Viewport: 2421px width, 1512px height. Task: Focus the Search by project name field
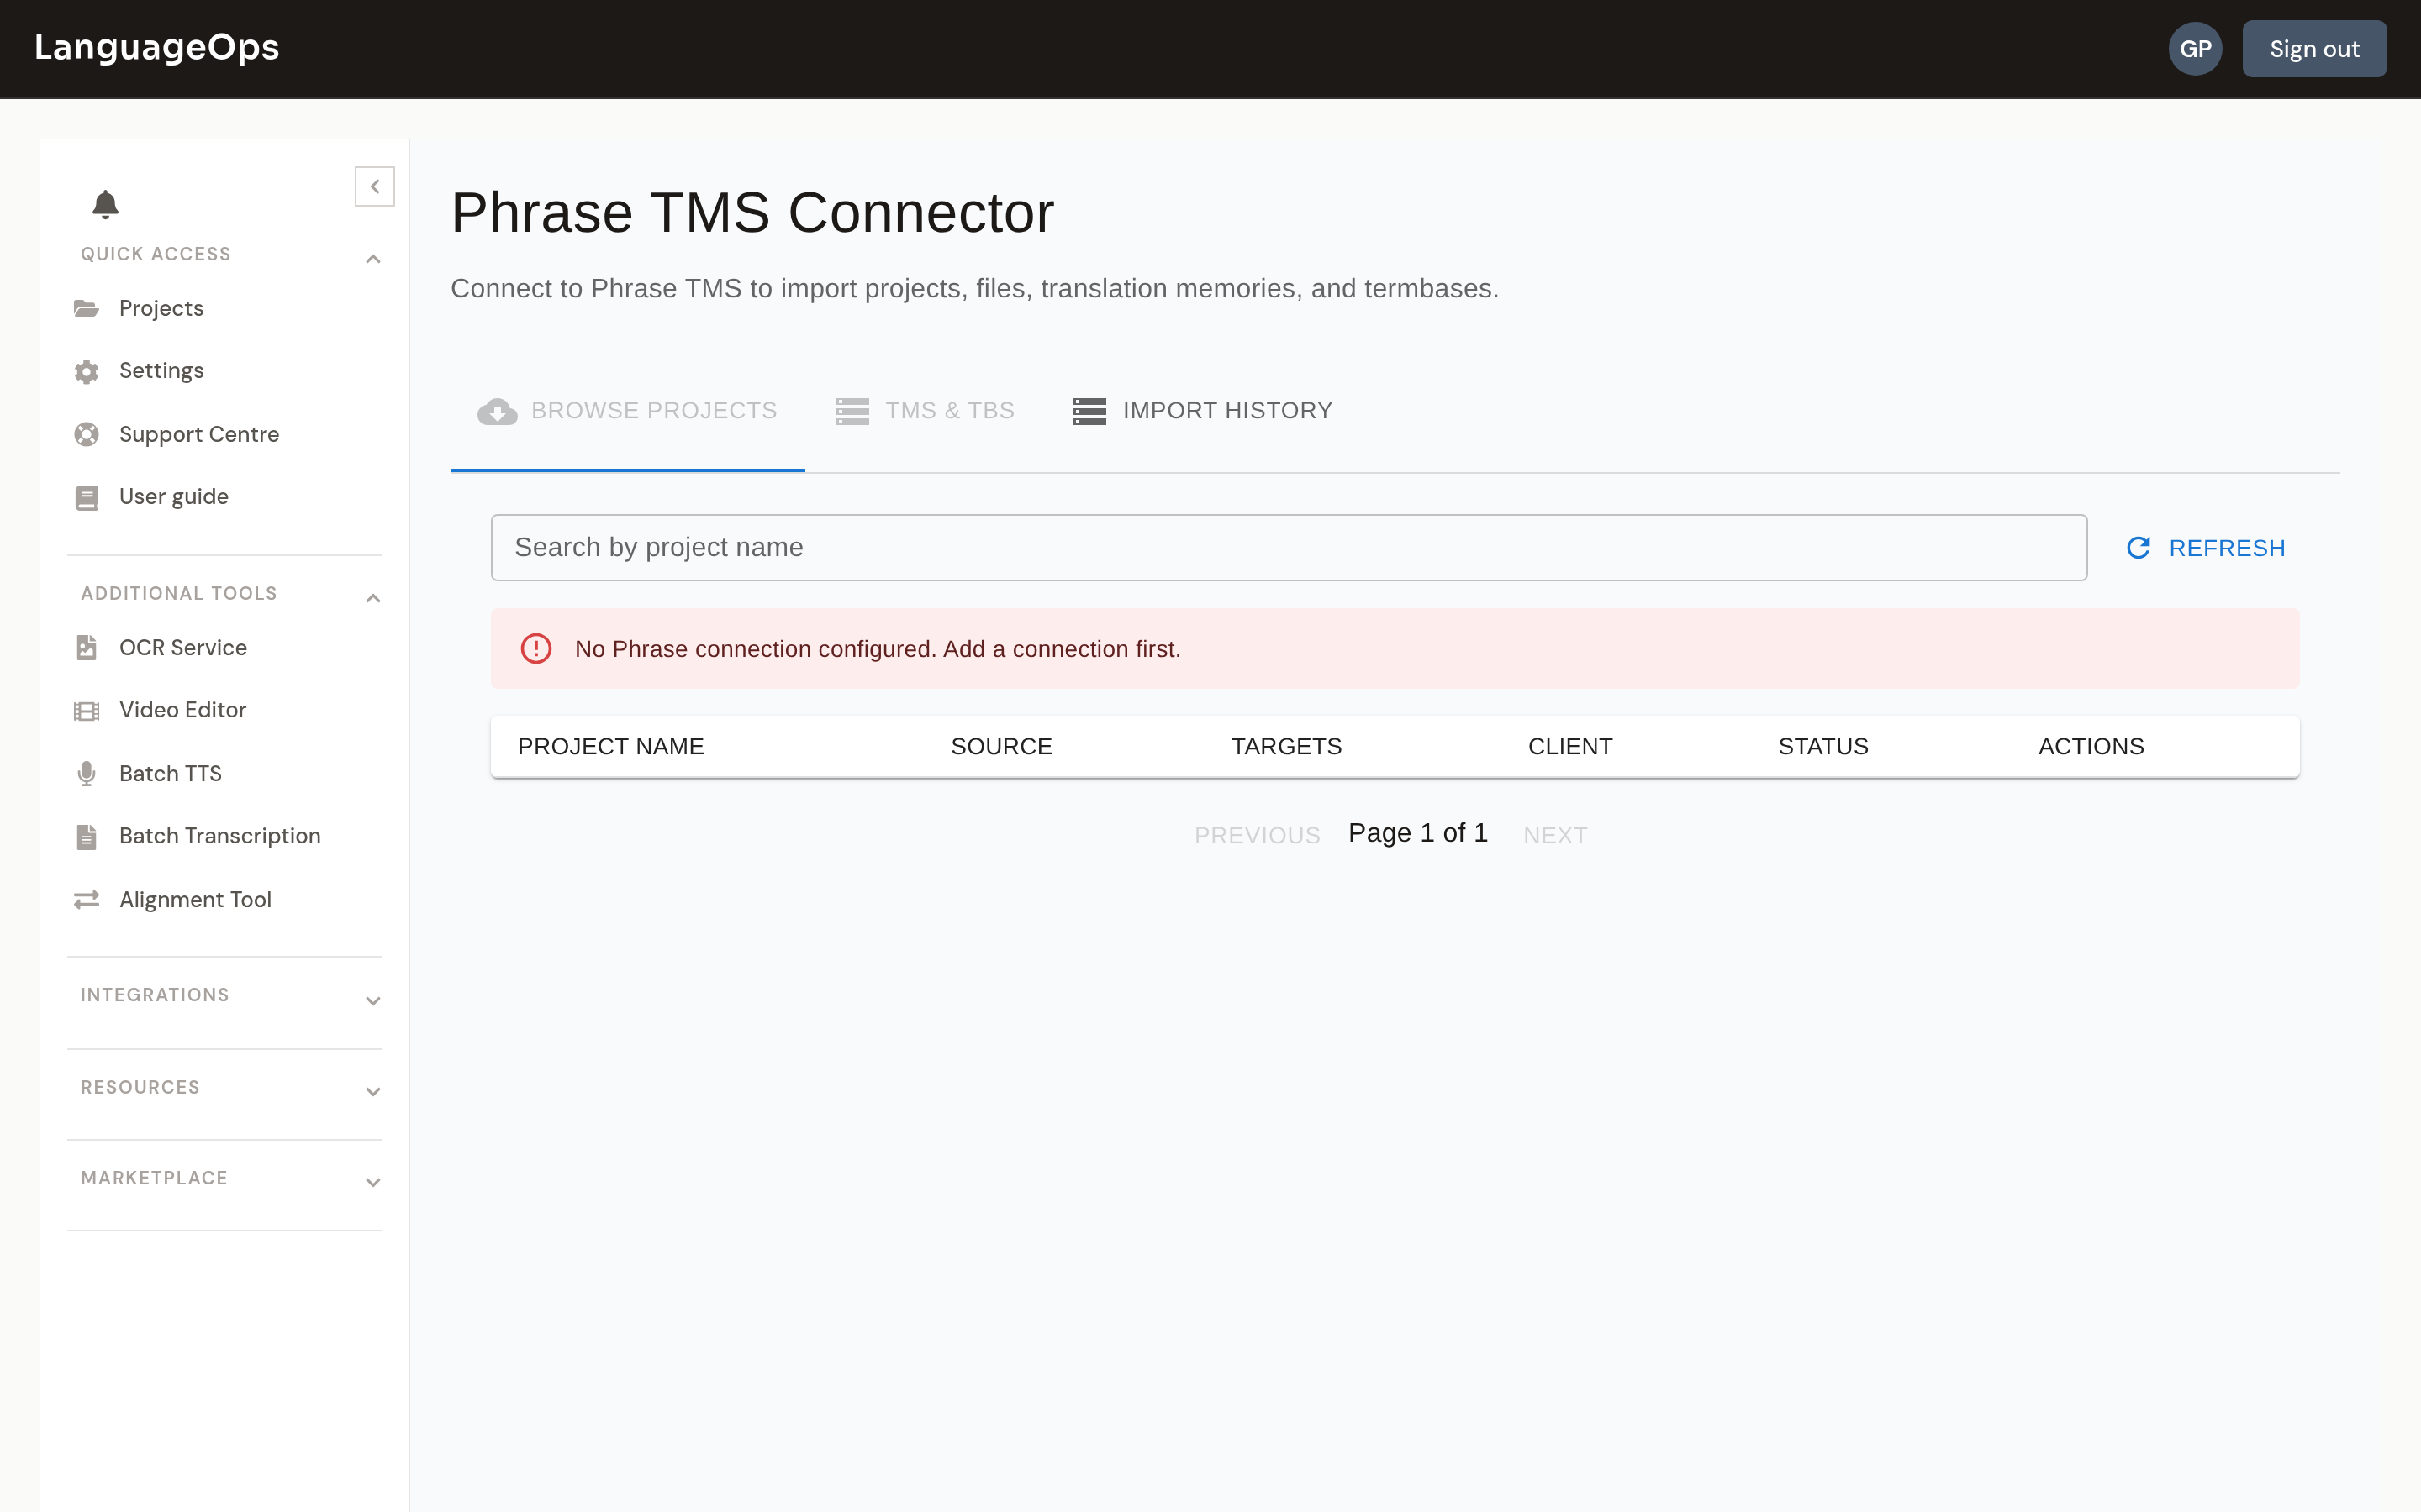coord(1289,548)
